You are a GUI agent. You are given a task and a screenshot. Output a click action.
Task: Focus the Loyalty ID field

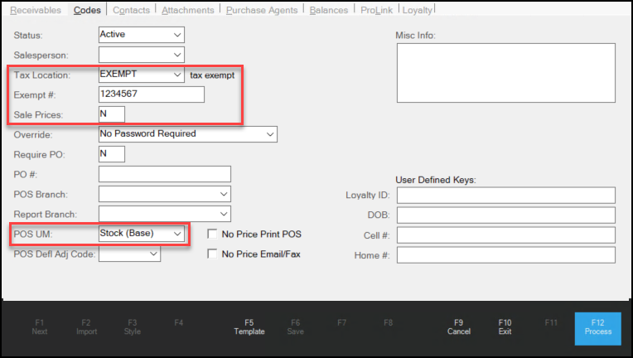pyautogui.click(x=505, y=196)
